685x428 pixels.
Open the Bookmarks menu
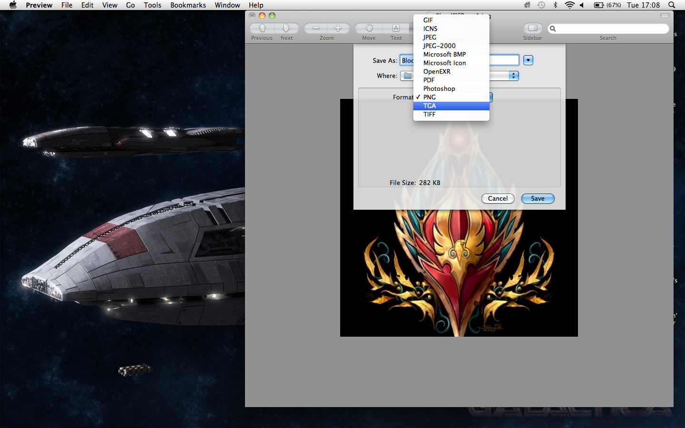click(x=188, y=5)
